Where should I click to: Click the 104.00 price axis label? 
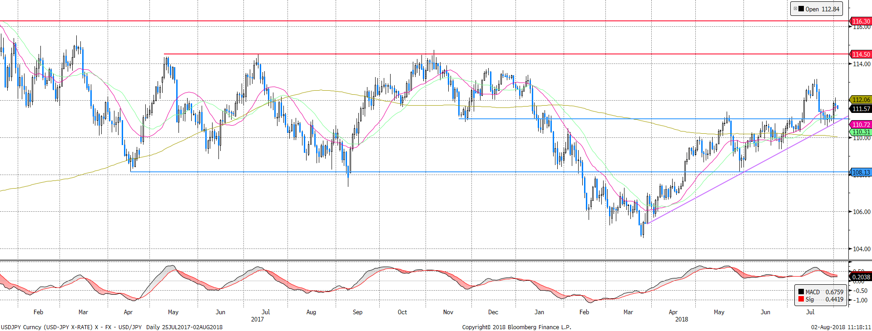point(862,249)
